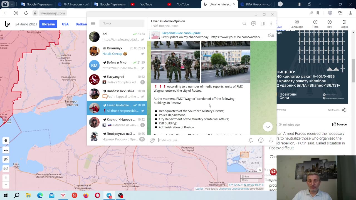Image resolution: width=356 pixels, height=200 pixels.
Task: Focus the Публикация message input field
Action: coord(202,140)
